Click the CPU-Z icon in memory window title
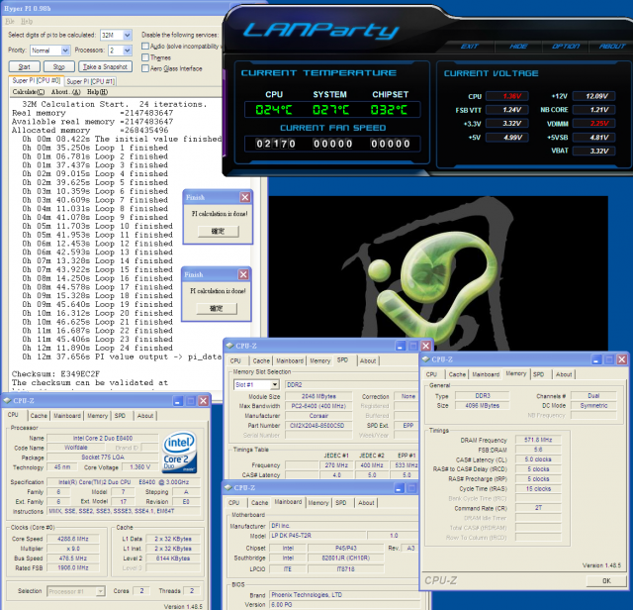This screenshot has width=633, height=610. click(425, 358)
